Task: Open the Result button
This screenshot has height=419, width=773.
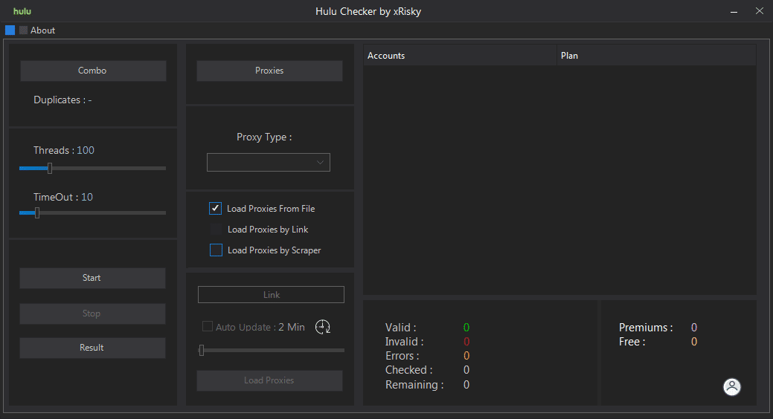Action: pyautogui.click(x=92, y=348)
